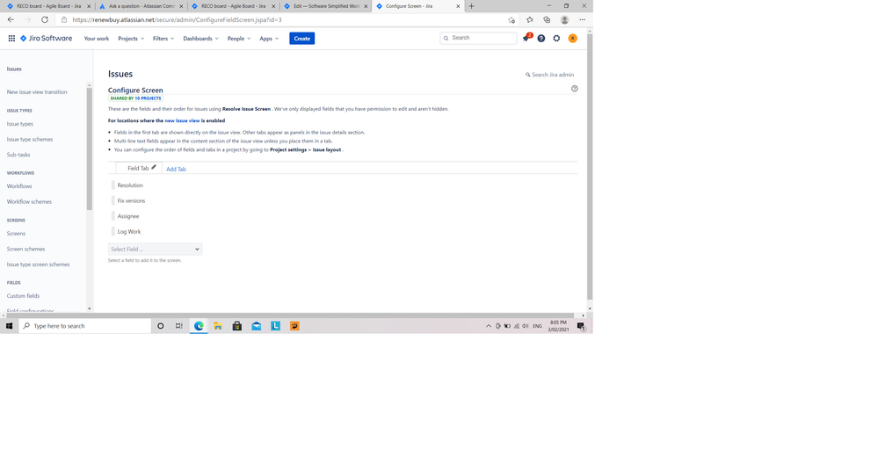The height and width of the screenshot is (464, 878).
Task: Open Screen schemes in the sidebar
Action: point(25,249)
